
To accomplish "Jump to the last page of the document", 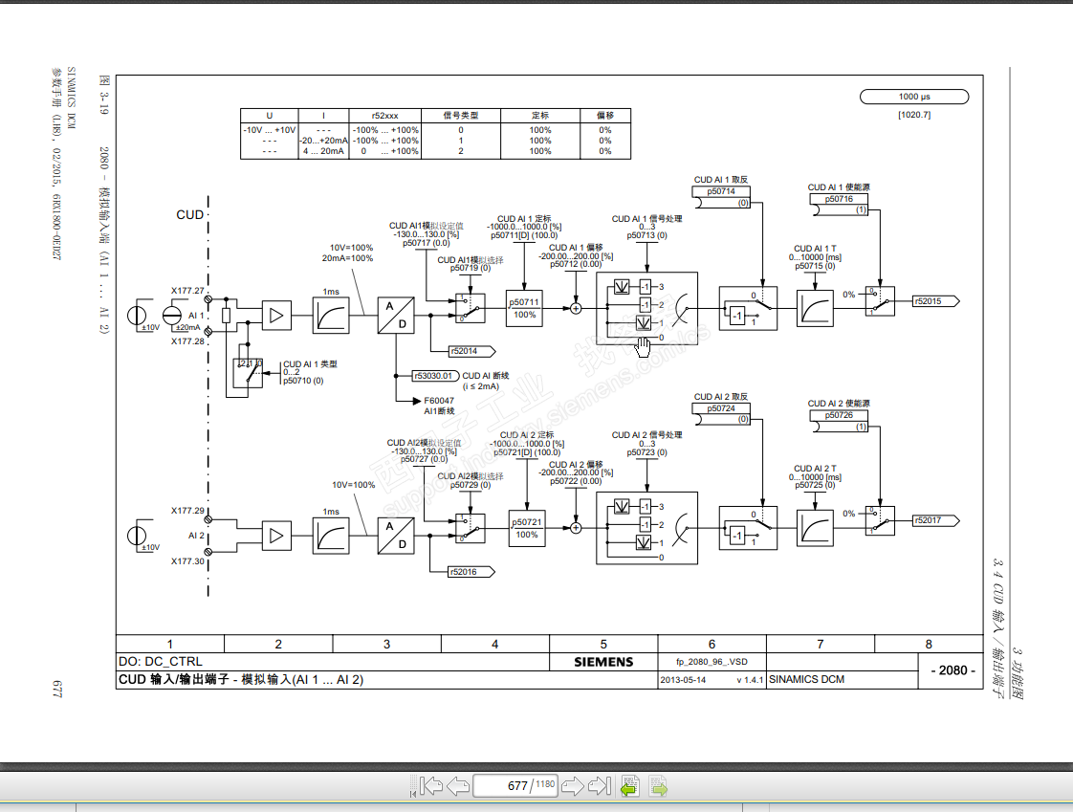I will pos(600,786).
